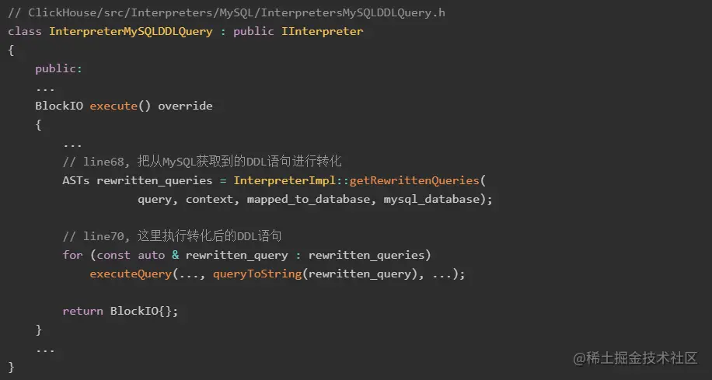
Task: Click the 'mysql_database' argument
Action: (431, 199)
